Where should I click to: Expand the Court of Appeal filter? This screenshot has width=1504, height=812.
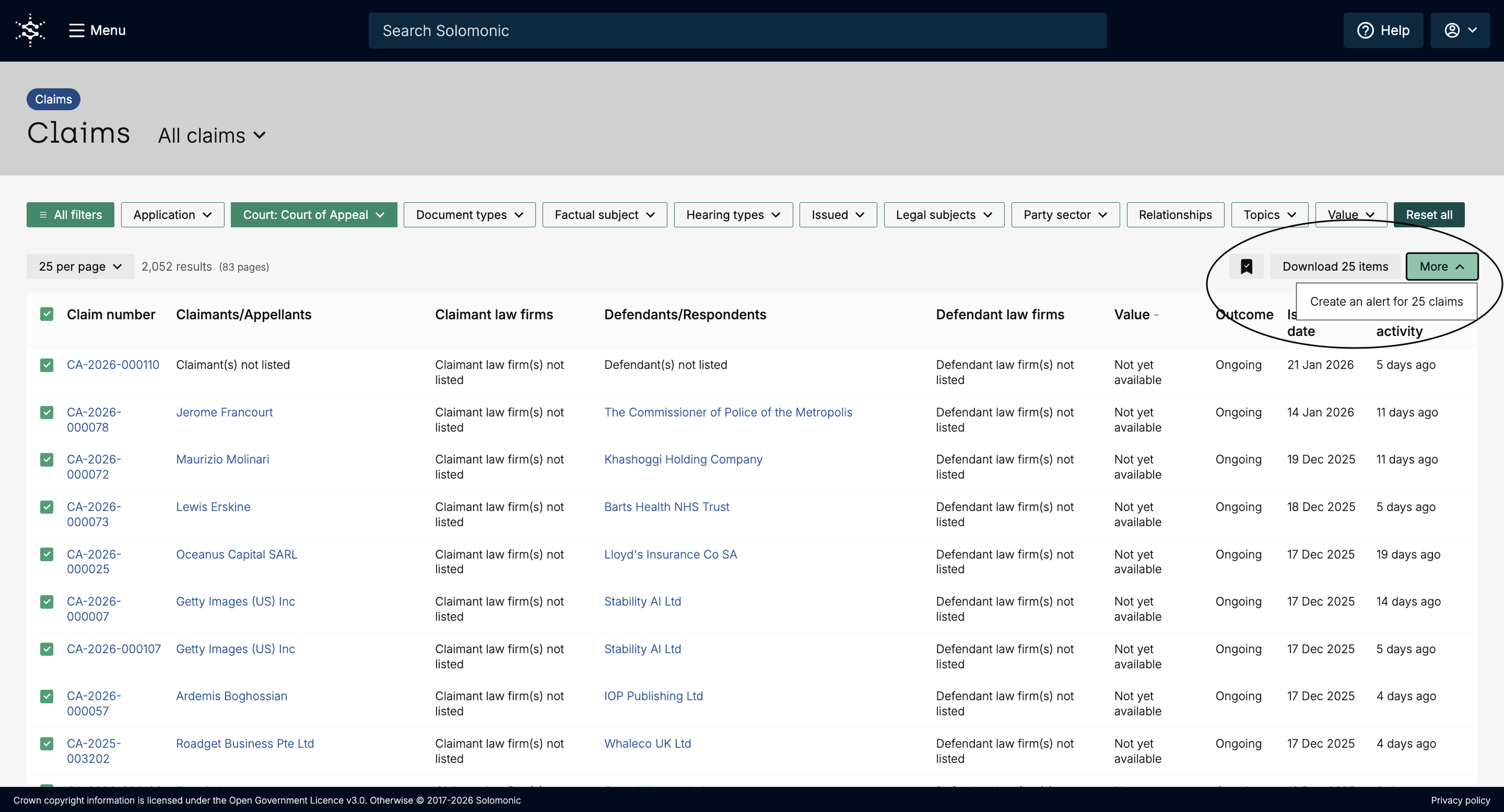click(313, 215)
